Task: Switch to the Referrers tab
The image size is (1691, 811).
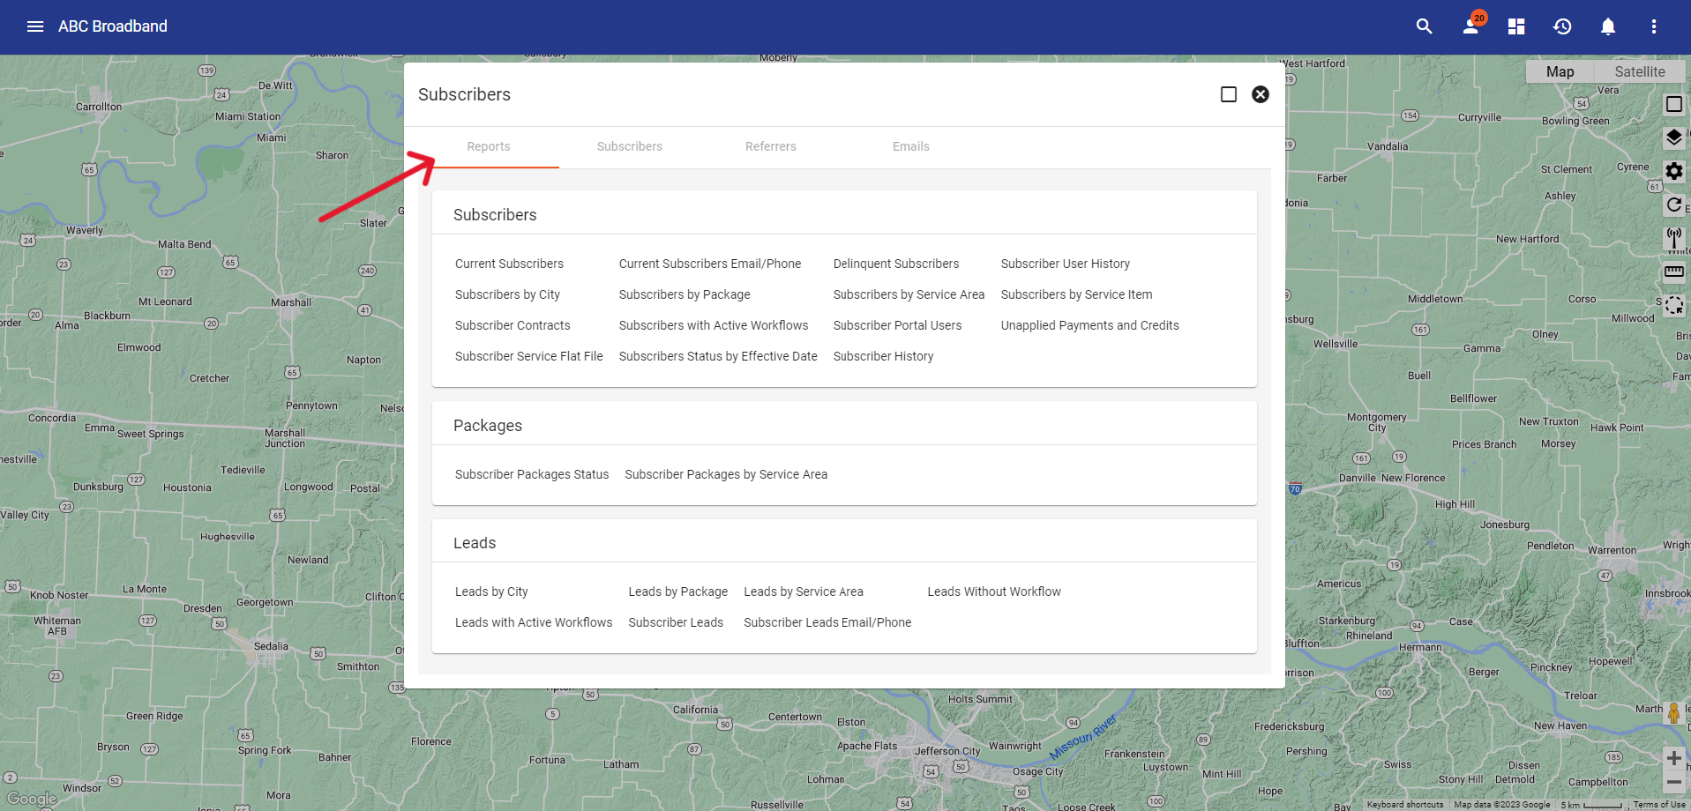Action: coord(771,146)
